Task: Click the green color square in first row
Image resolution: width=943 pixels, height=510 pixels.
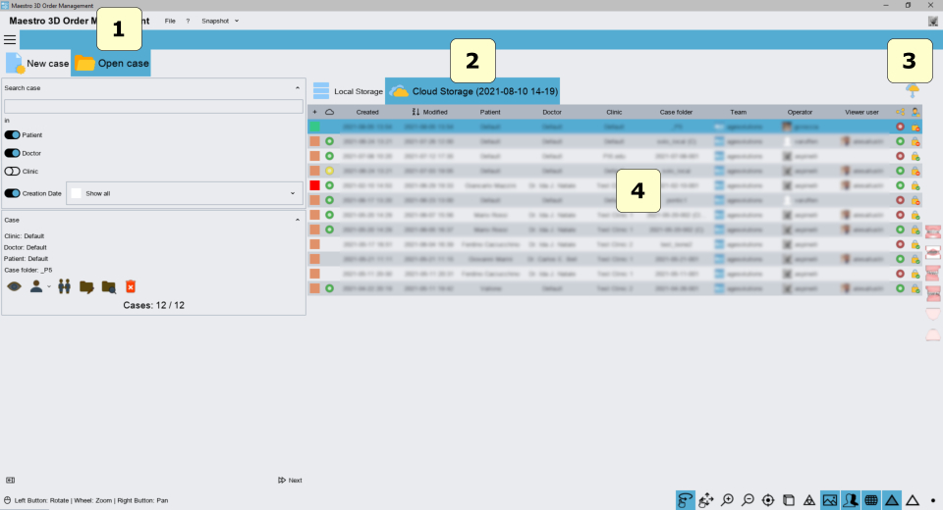Action: 314,127
